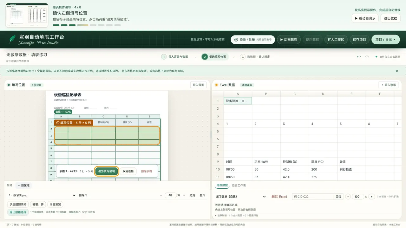
Task: Toggle 磁吸：开 snapping
Action: click(38, 204)
